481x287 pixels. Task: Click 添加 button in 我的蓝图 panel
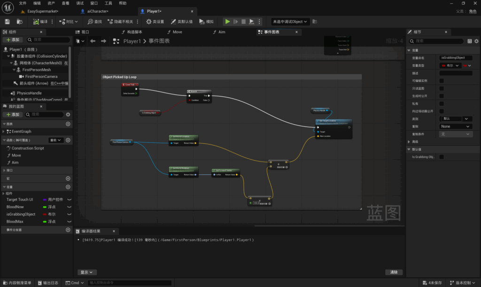coord(13,114)
